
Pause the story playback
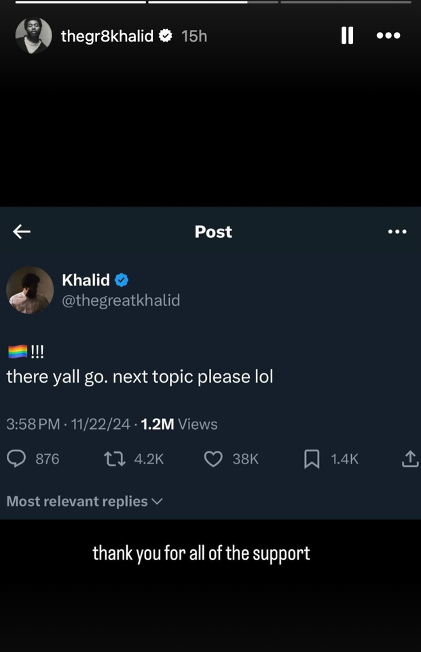pos(347,35)
